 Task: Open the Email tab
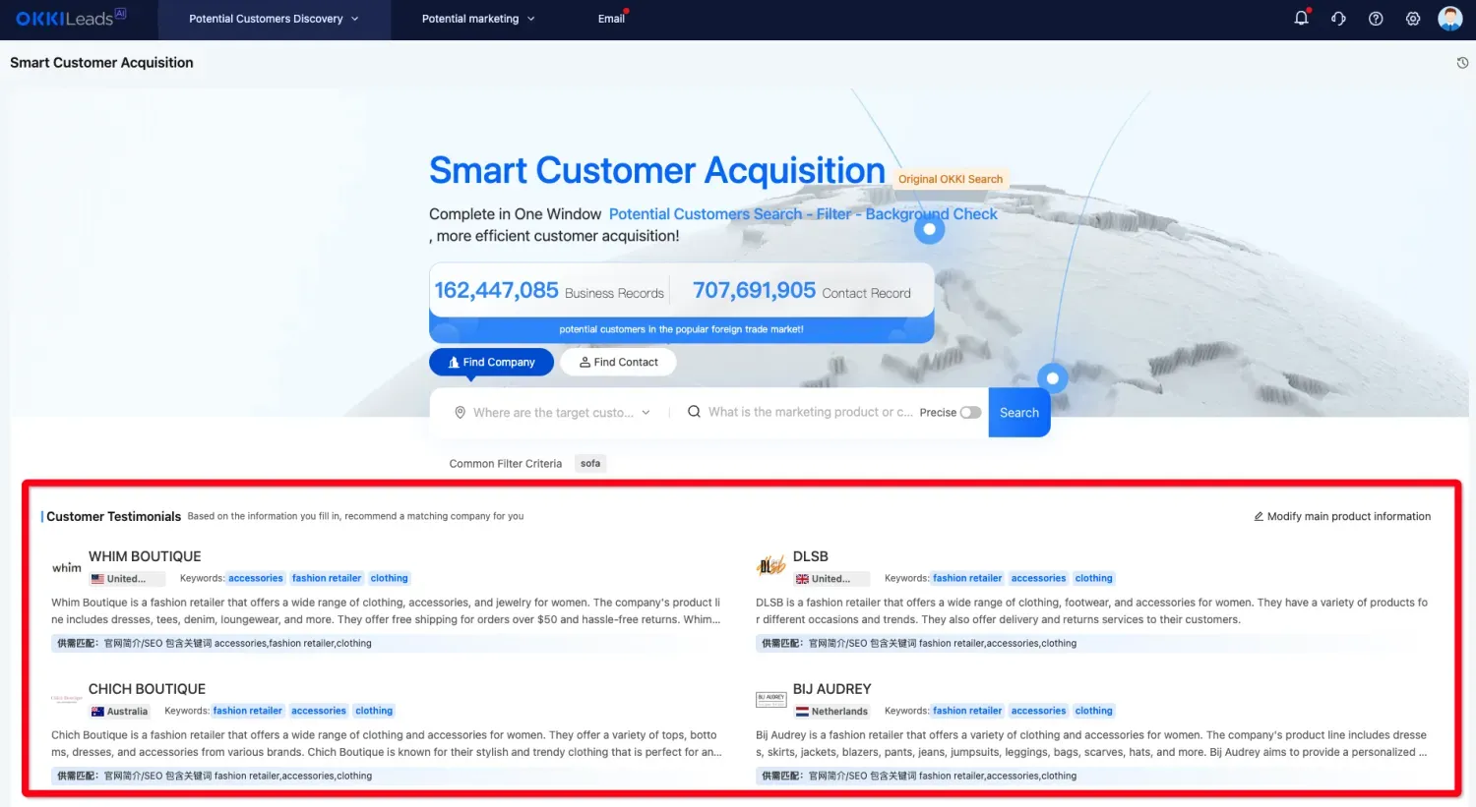pyautogui.click(x=611, y=19)
